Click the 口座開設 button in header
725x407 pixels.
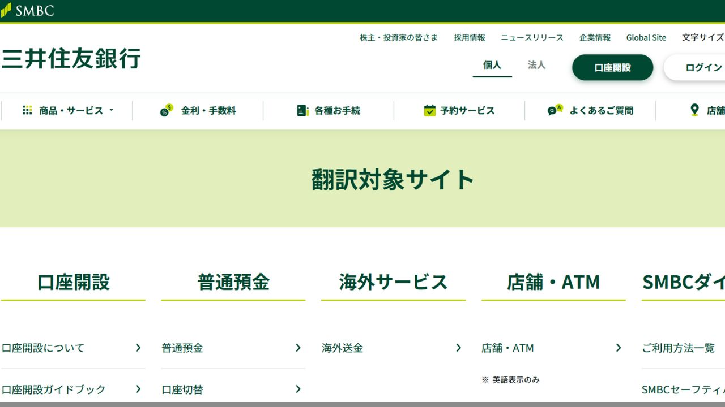(x=612, y=67)
